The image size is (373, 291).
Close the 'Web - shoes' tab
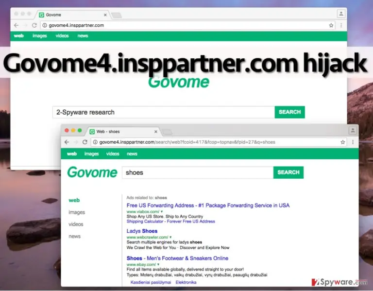point(156,132)
